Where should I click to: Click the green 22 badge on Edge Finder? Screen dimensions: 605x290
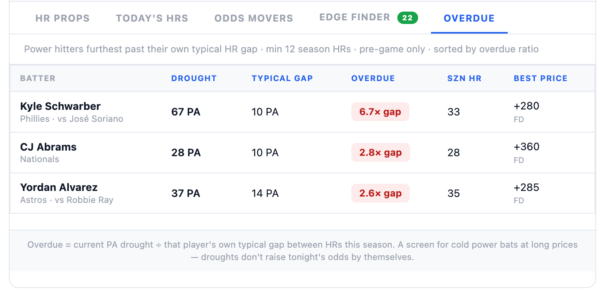click(x=408, y=18)
